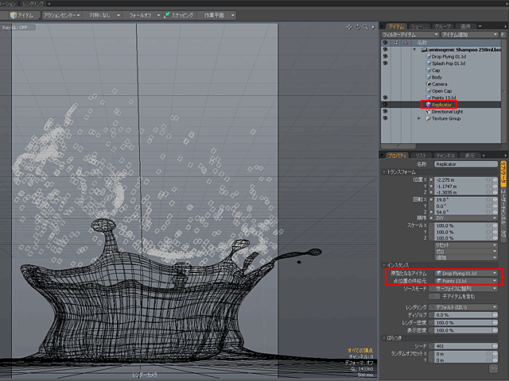The width and height of the screenshot is (509, 381).
Task: Click the render visibility column header icon
Action: click(395, 43)
